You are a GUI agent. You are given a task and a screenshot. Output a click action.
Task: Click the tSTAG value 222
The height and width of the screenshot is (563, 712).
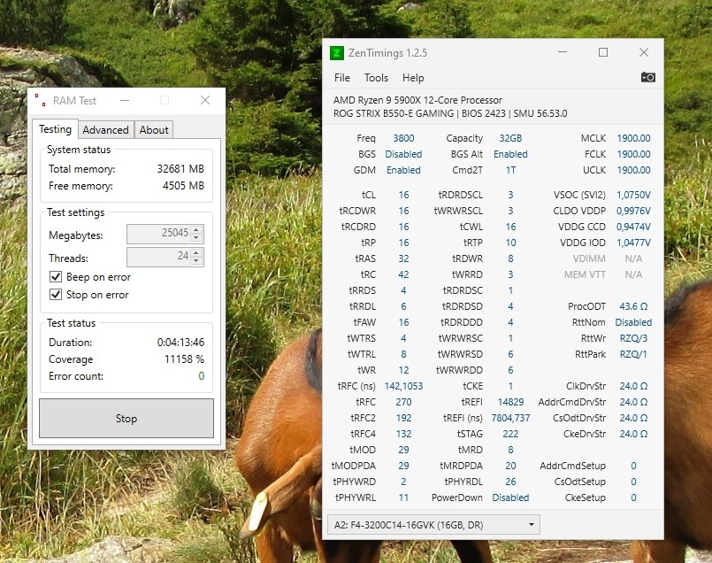(x=510, y=434)
